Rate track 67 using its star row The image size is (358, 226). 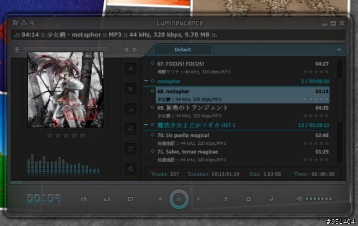(x=316, y=72)
